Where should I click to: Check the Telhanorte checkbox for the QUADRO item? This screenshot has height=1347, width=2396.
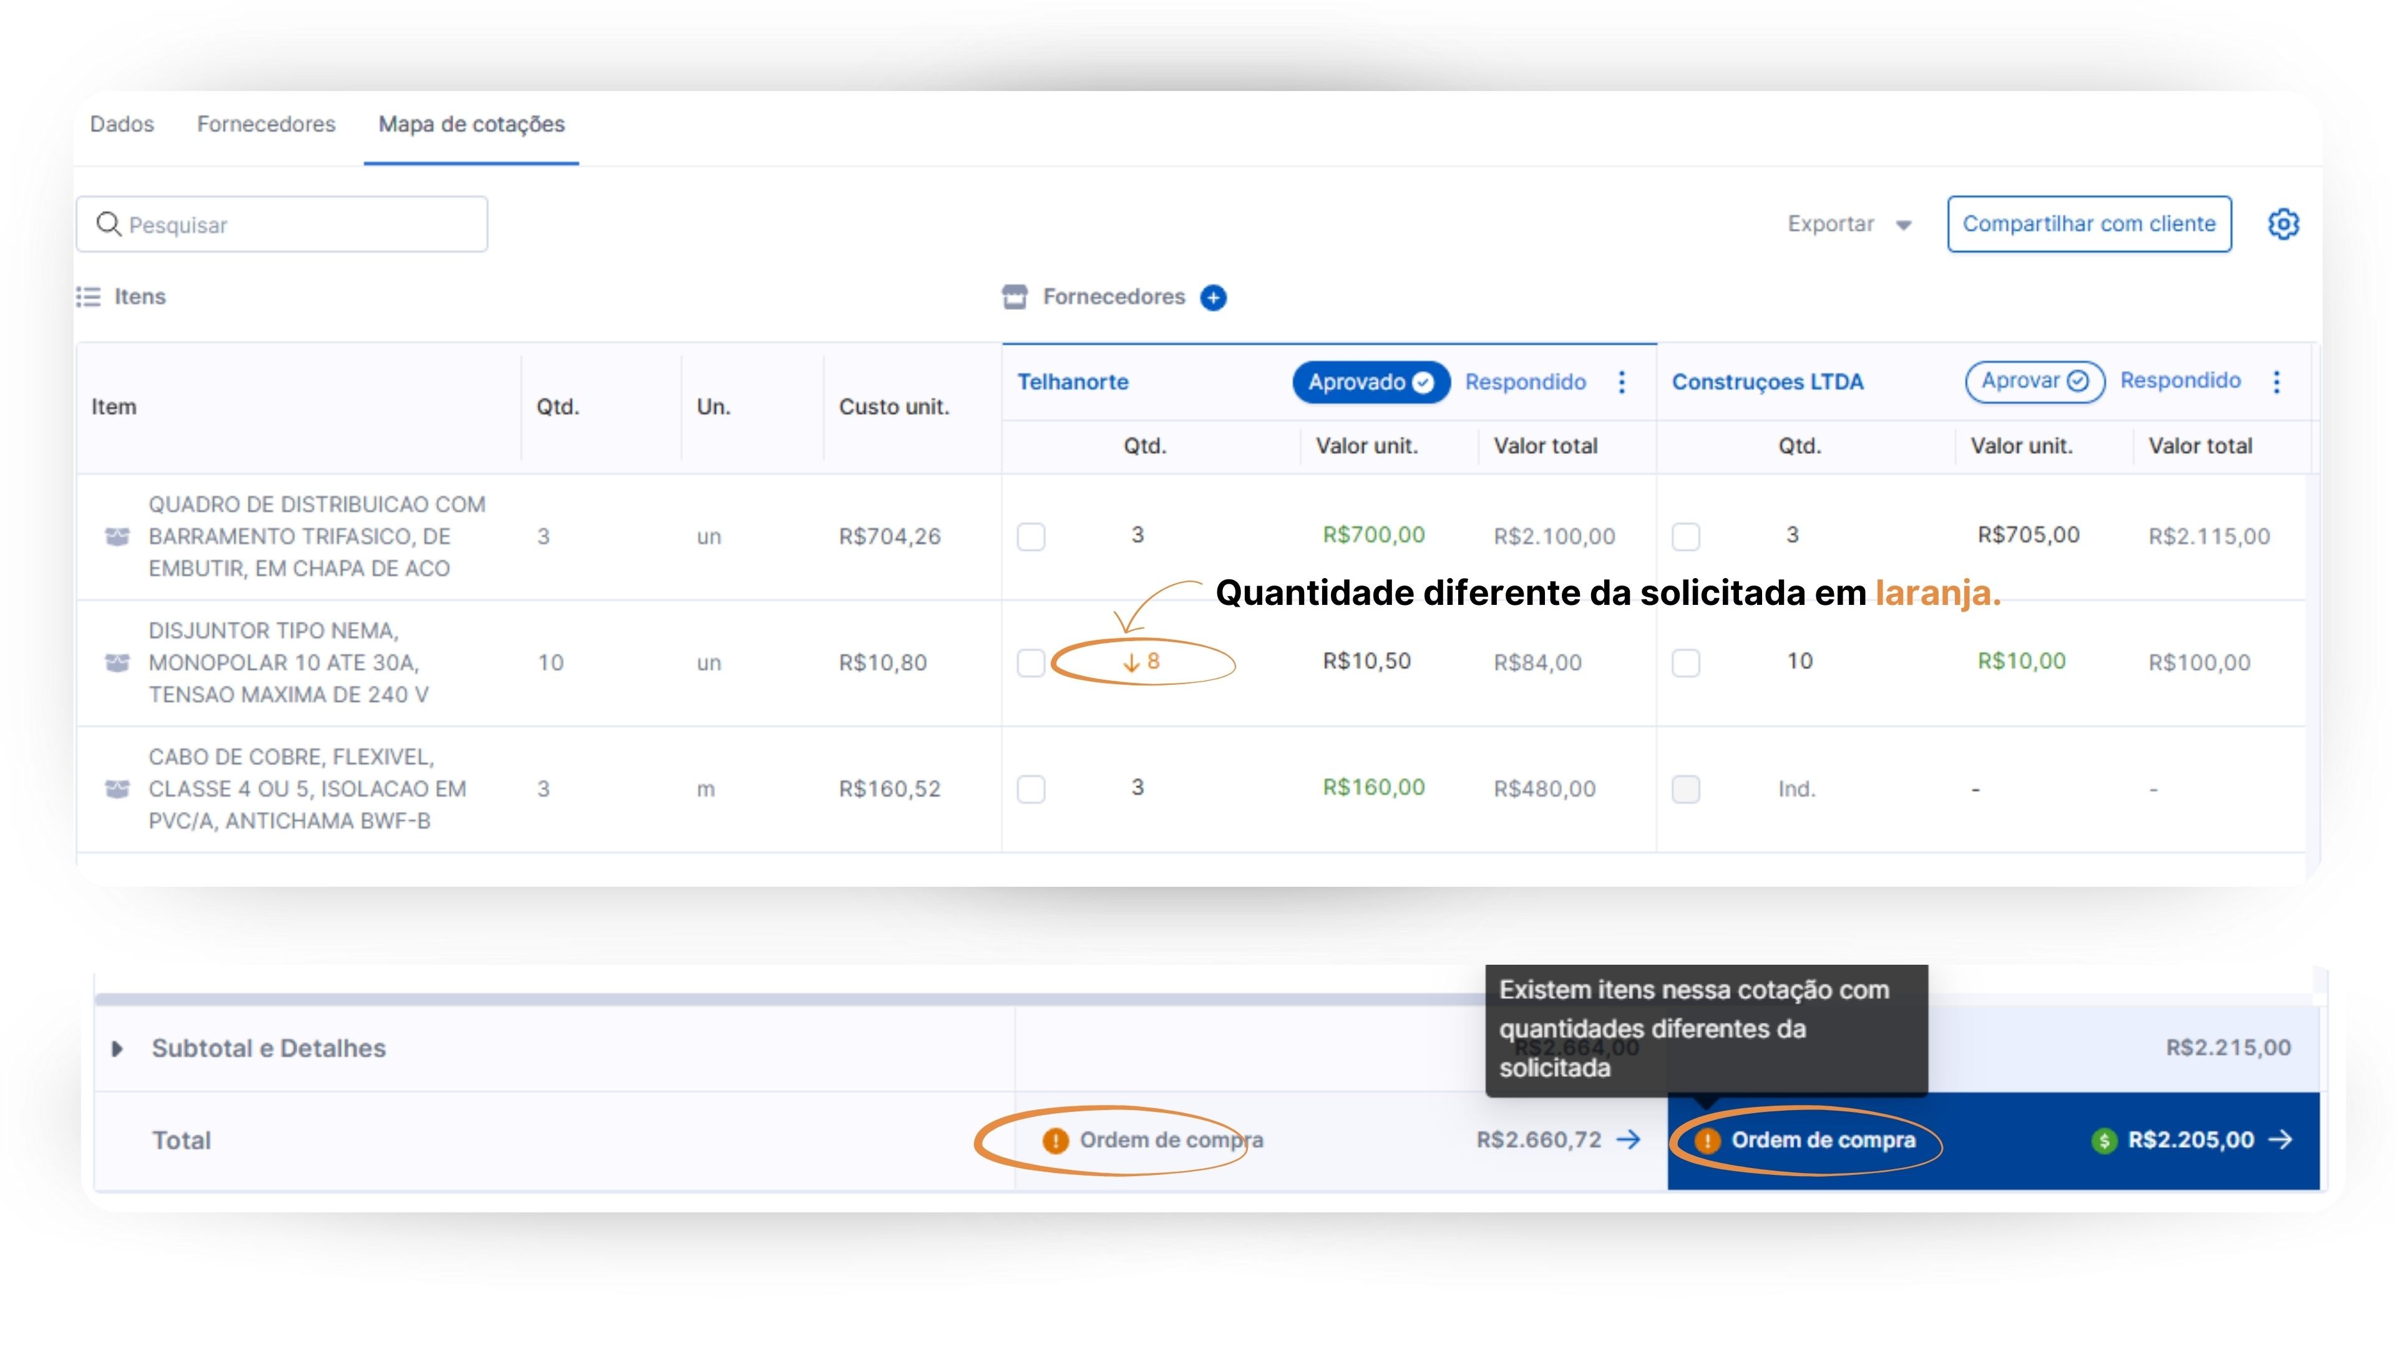(1031, 536)
